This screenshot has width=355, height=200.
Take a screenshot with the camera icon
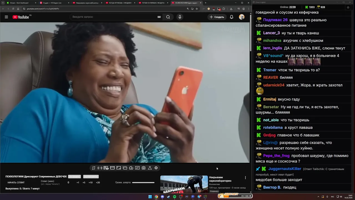144,168
